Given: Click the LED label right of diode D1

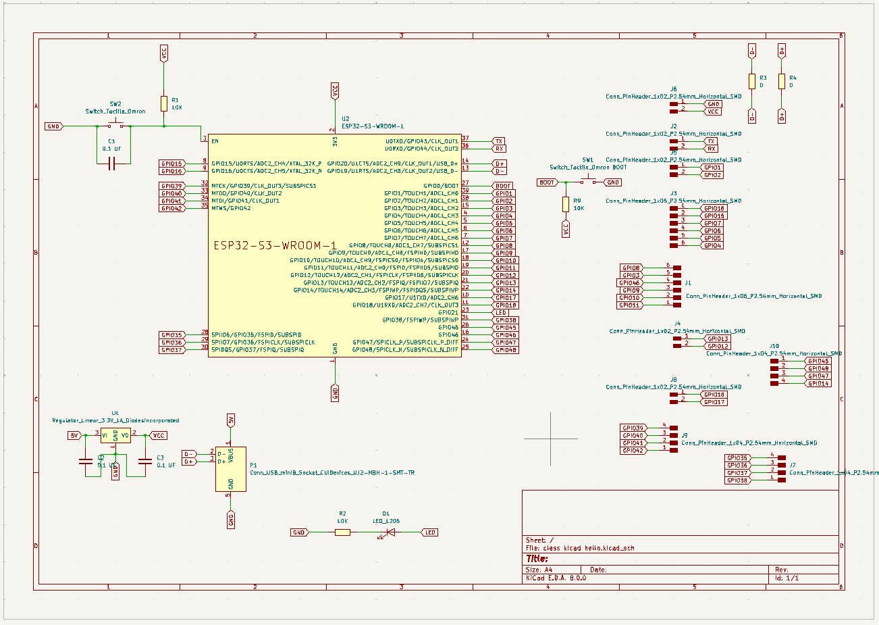Looking at the screenshot, I should click(x=429, y=532).
